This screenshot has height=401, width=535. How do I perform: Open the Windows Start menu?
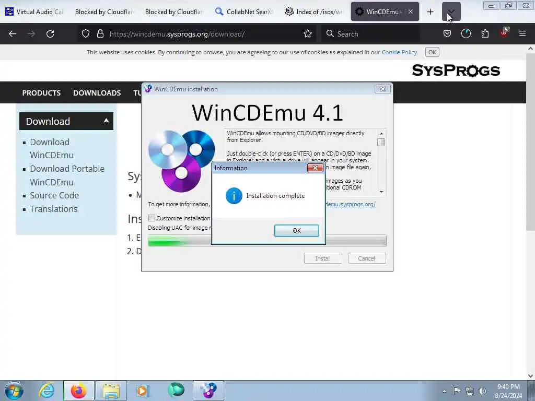pos(14,391)
